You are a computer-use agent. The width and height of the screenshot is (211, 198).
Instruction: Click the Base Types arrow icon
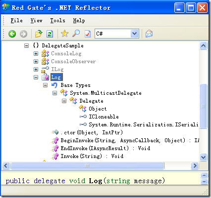(54, 85)
